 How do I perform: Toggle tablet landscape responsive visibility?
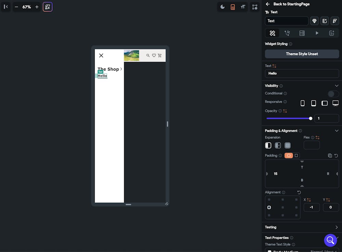click(325, 103)
